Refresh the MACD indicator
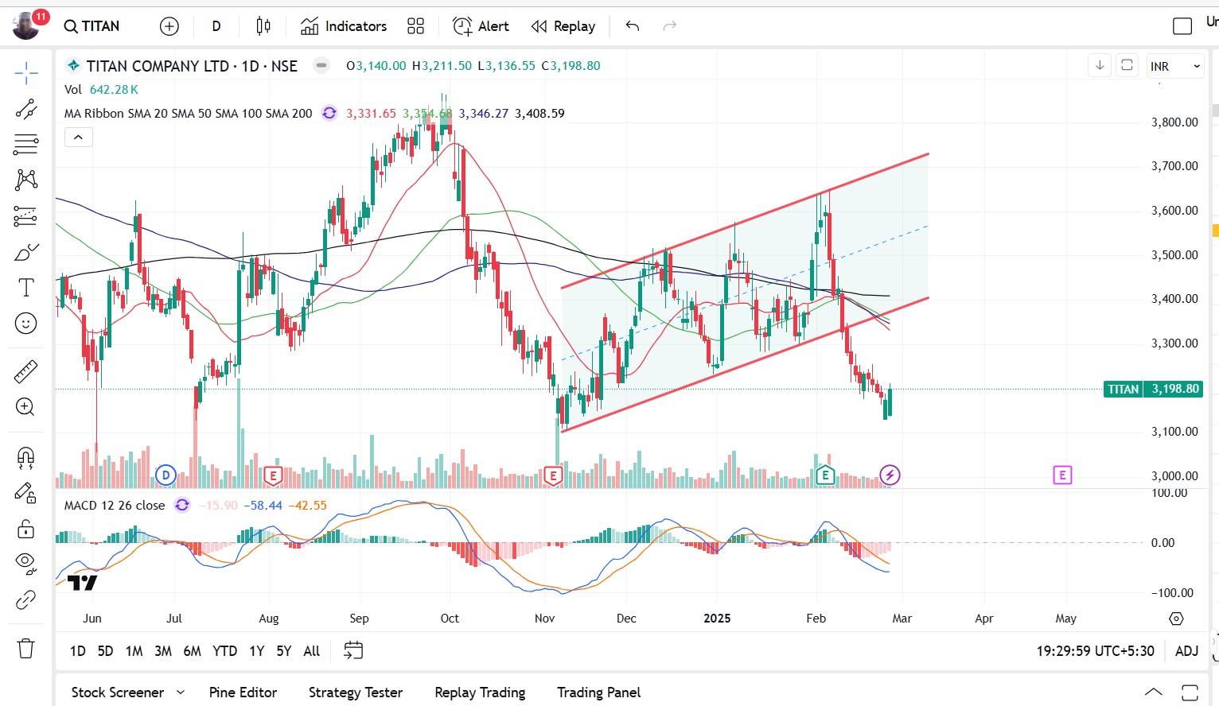The height and width of the screenshot is (706, 1219). pos(182,505)
